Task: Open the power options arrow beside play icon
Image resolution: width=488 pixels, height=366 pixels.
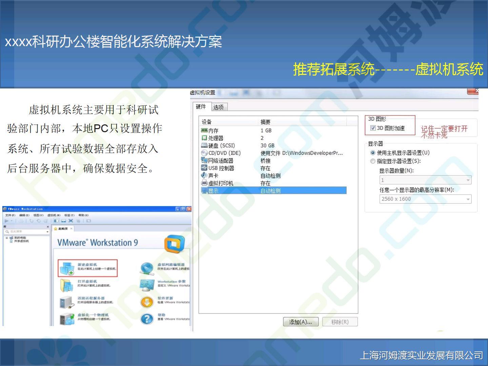Action: 12,221
